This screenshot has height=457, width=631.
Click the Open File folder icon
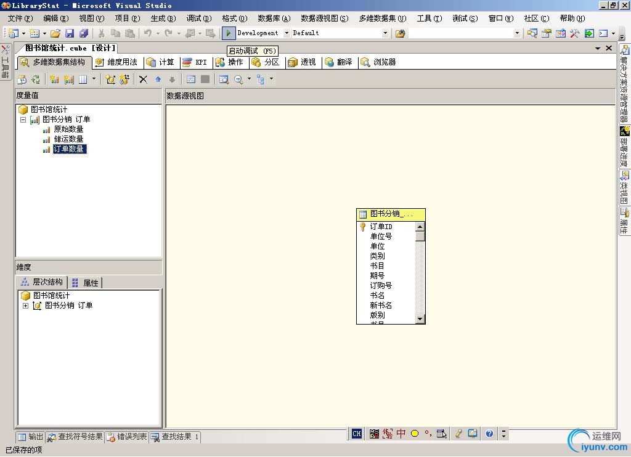[55, 33]
